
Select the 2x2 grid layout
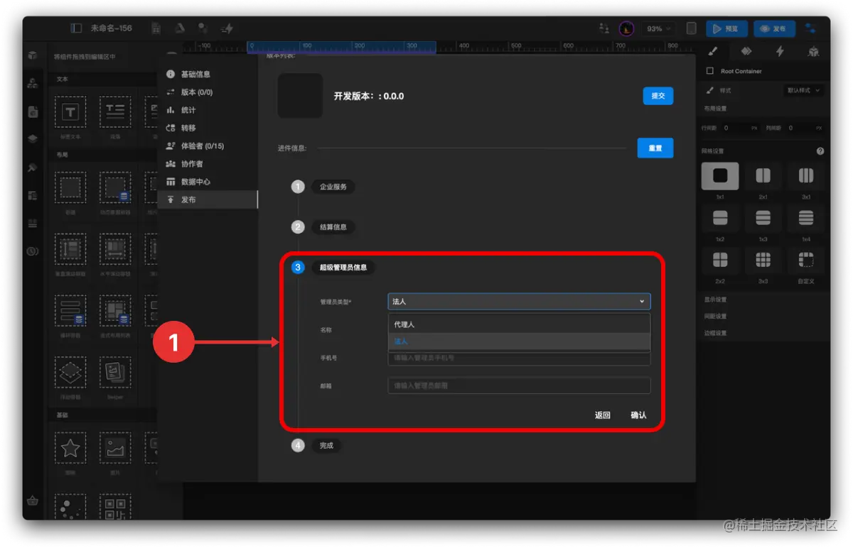[x=720, y=261]
